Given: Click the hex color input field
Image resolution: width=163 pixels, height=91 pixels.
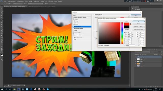Looking at the screenshot, I should click(x=130, y=45).
